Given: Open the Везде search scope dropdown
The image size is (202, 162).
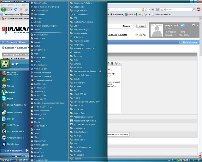Looking at the screenshot, I should click(x=128, y=26).
